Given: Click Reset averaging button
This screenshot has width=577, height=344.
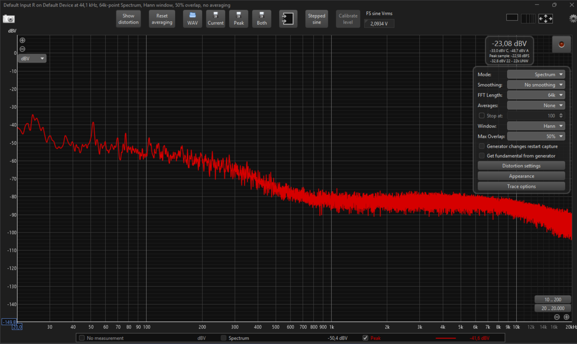Looking at the screenshot, I should coord(162,19).
